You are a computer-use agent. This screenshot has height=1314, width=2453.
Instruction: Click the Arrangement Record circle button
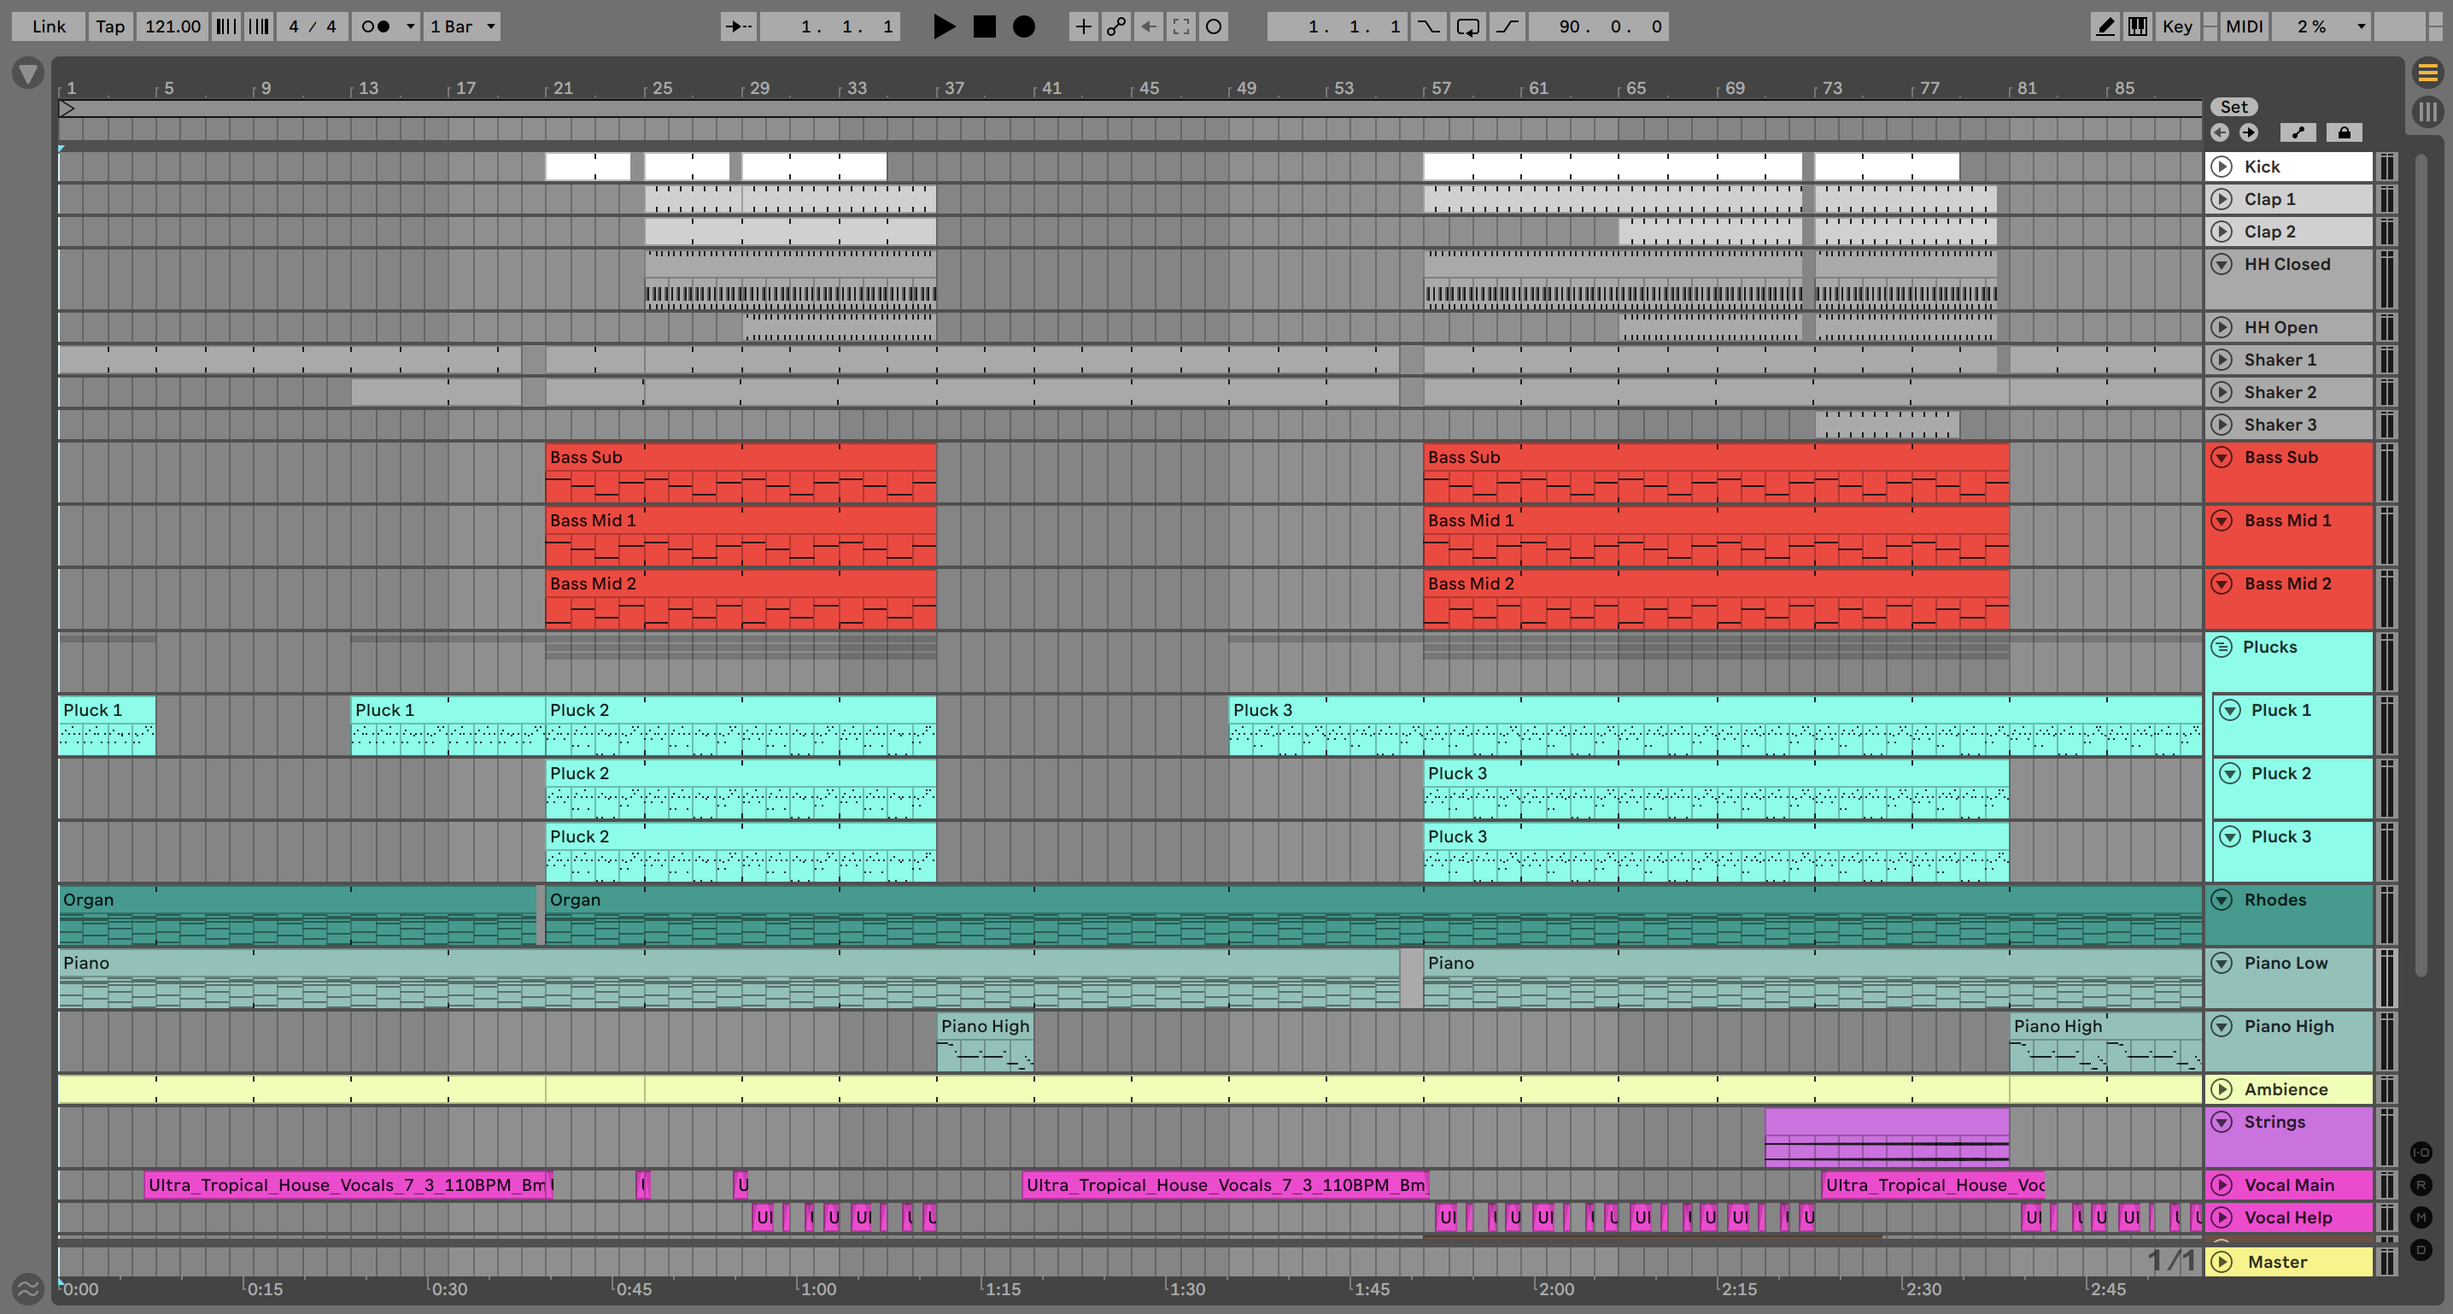[x=1024, y=26]
